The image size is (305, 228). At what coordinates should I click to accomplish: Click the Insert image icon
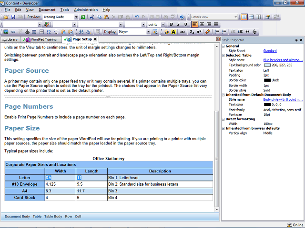6,32
